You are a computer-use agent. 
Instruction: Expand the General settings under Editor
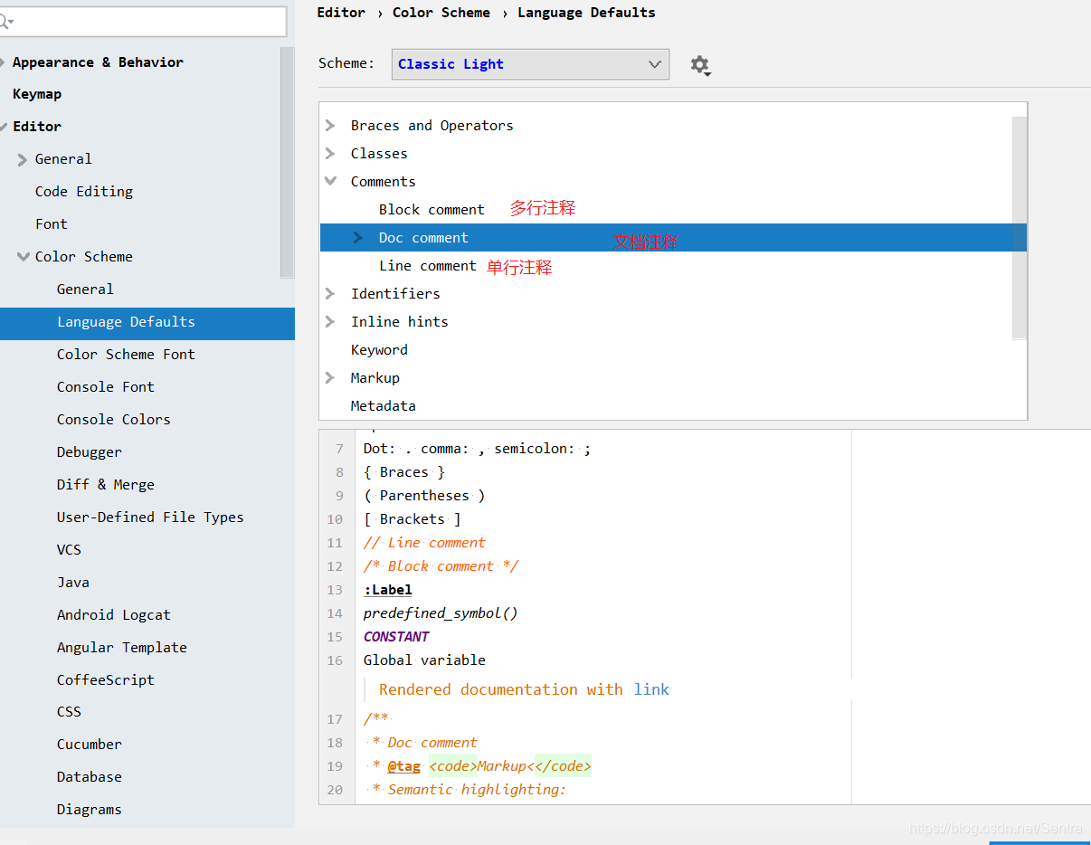[x=23, y=159]
